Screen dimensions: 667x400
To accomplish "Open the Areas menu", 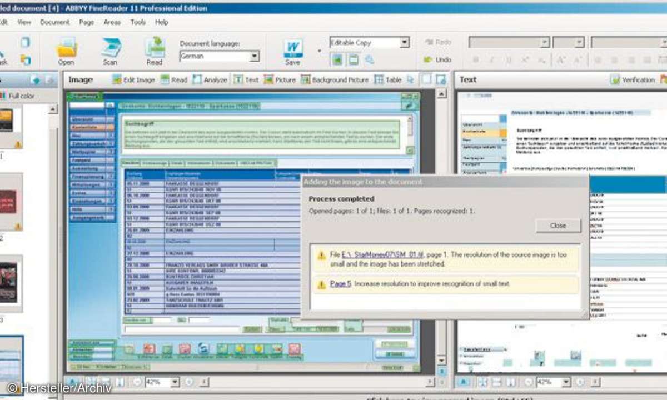I will (112, 22).
